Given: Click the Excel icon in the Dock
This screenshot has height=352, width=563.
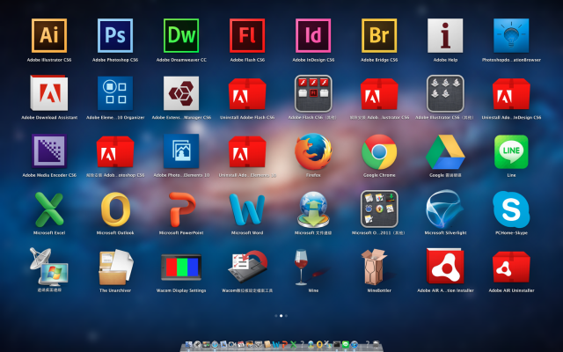Looking at the screenshot, I should (x=293, y=344).
